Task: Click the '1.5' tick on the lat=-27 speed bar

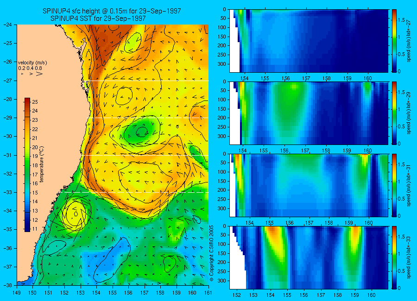Action: [402, 20]
